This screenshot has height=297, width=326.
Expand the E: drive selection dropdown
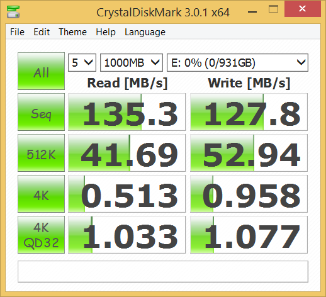coord(237,62)
